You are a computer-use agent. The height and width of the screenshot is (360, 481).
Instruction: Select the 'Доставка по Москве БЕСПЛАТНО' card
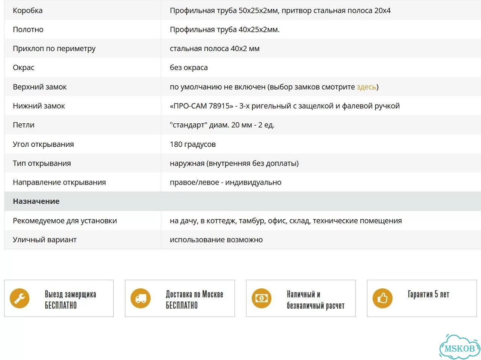click(x=180, y=298)
